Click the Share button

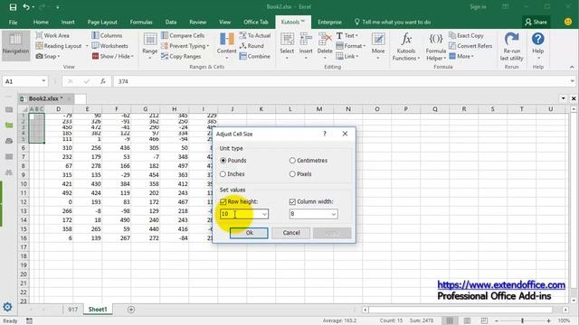click(x=536, y=22)
